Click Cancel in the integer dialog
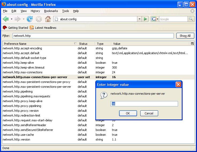Image resolution: width=197 pixels, height=152 pixels. (x=149, y=113)
